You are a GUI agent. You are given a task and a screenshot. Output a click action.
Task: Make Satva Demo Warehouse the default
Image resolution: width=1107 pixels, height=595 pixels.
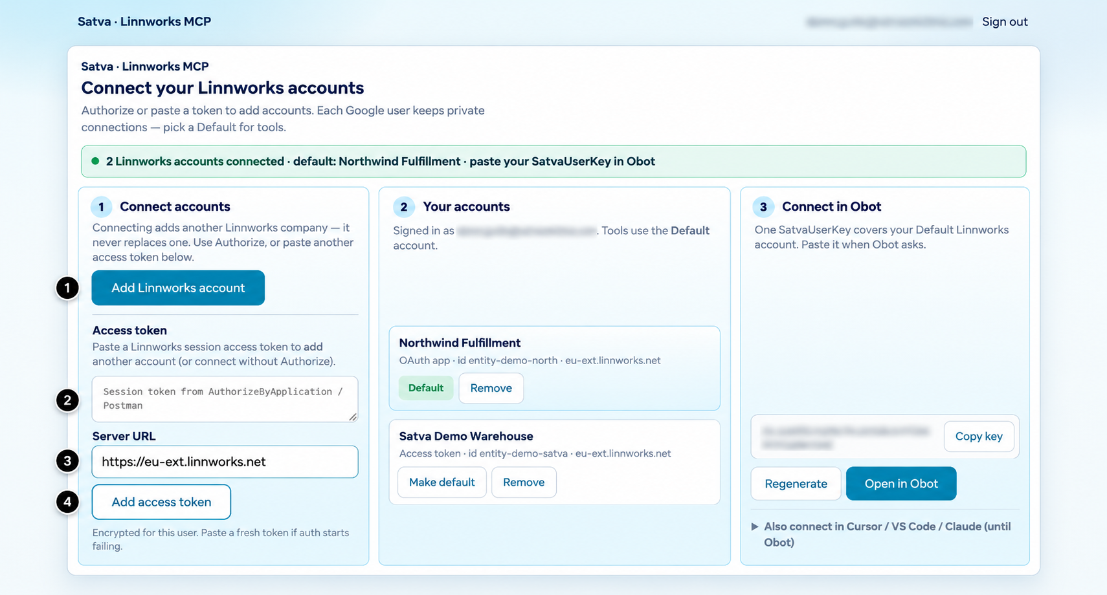442,482
